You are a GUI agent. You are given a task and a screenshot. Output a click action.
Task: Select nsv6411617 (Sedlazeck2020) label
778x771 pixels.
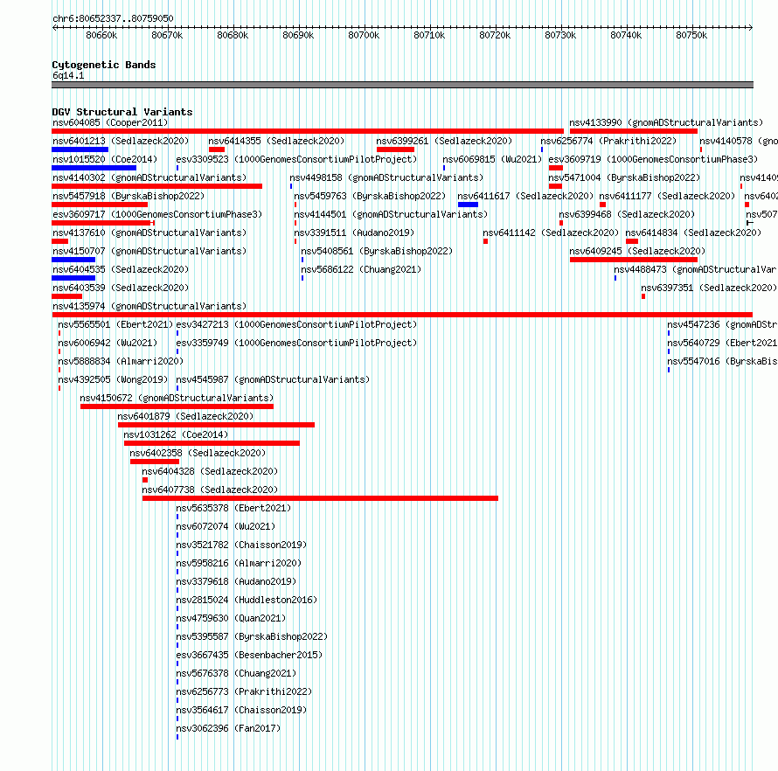click(x=525, y=196)
